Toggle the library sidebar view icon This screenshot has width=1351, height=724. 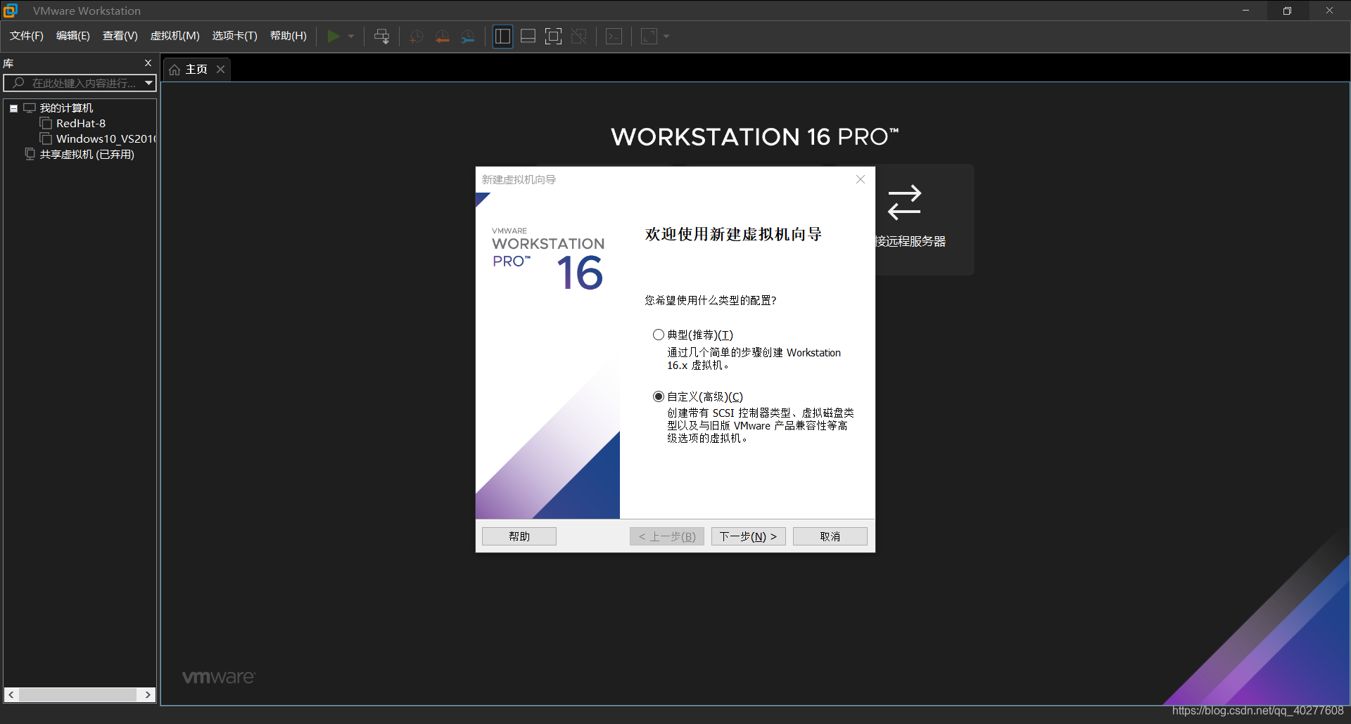point(502,37)
